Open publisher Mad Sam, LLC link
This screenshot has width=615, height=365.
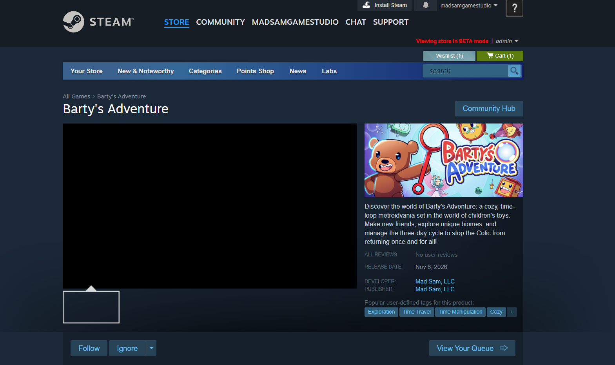(x=435, y=289)
